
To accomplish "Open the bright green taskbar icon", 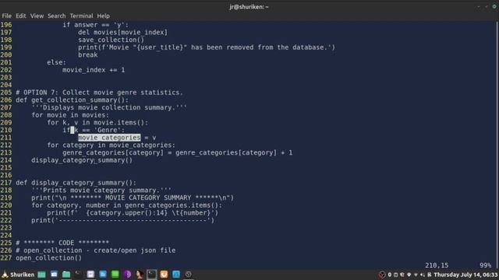I will (115, 275).
